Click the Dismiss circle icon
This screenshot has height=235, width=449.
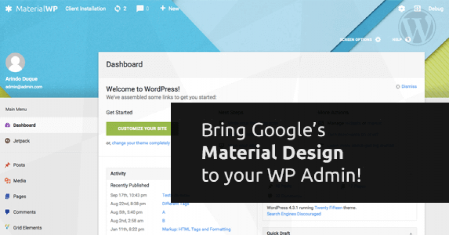click(398, 87)
